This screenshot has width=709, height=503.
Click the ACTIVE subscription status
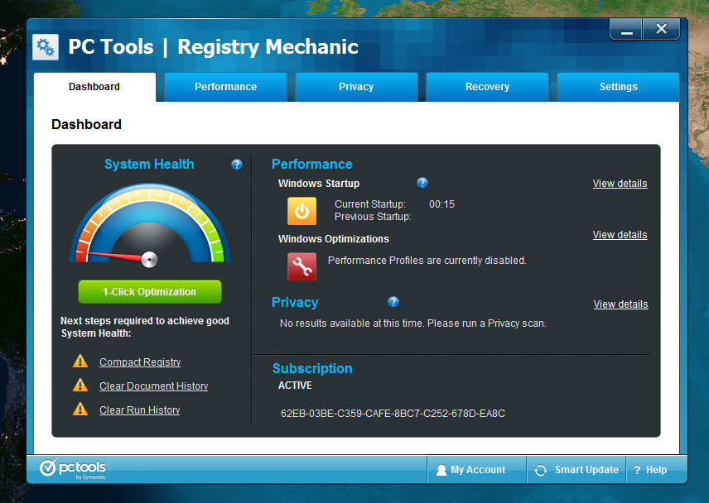[295, 386]
